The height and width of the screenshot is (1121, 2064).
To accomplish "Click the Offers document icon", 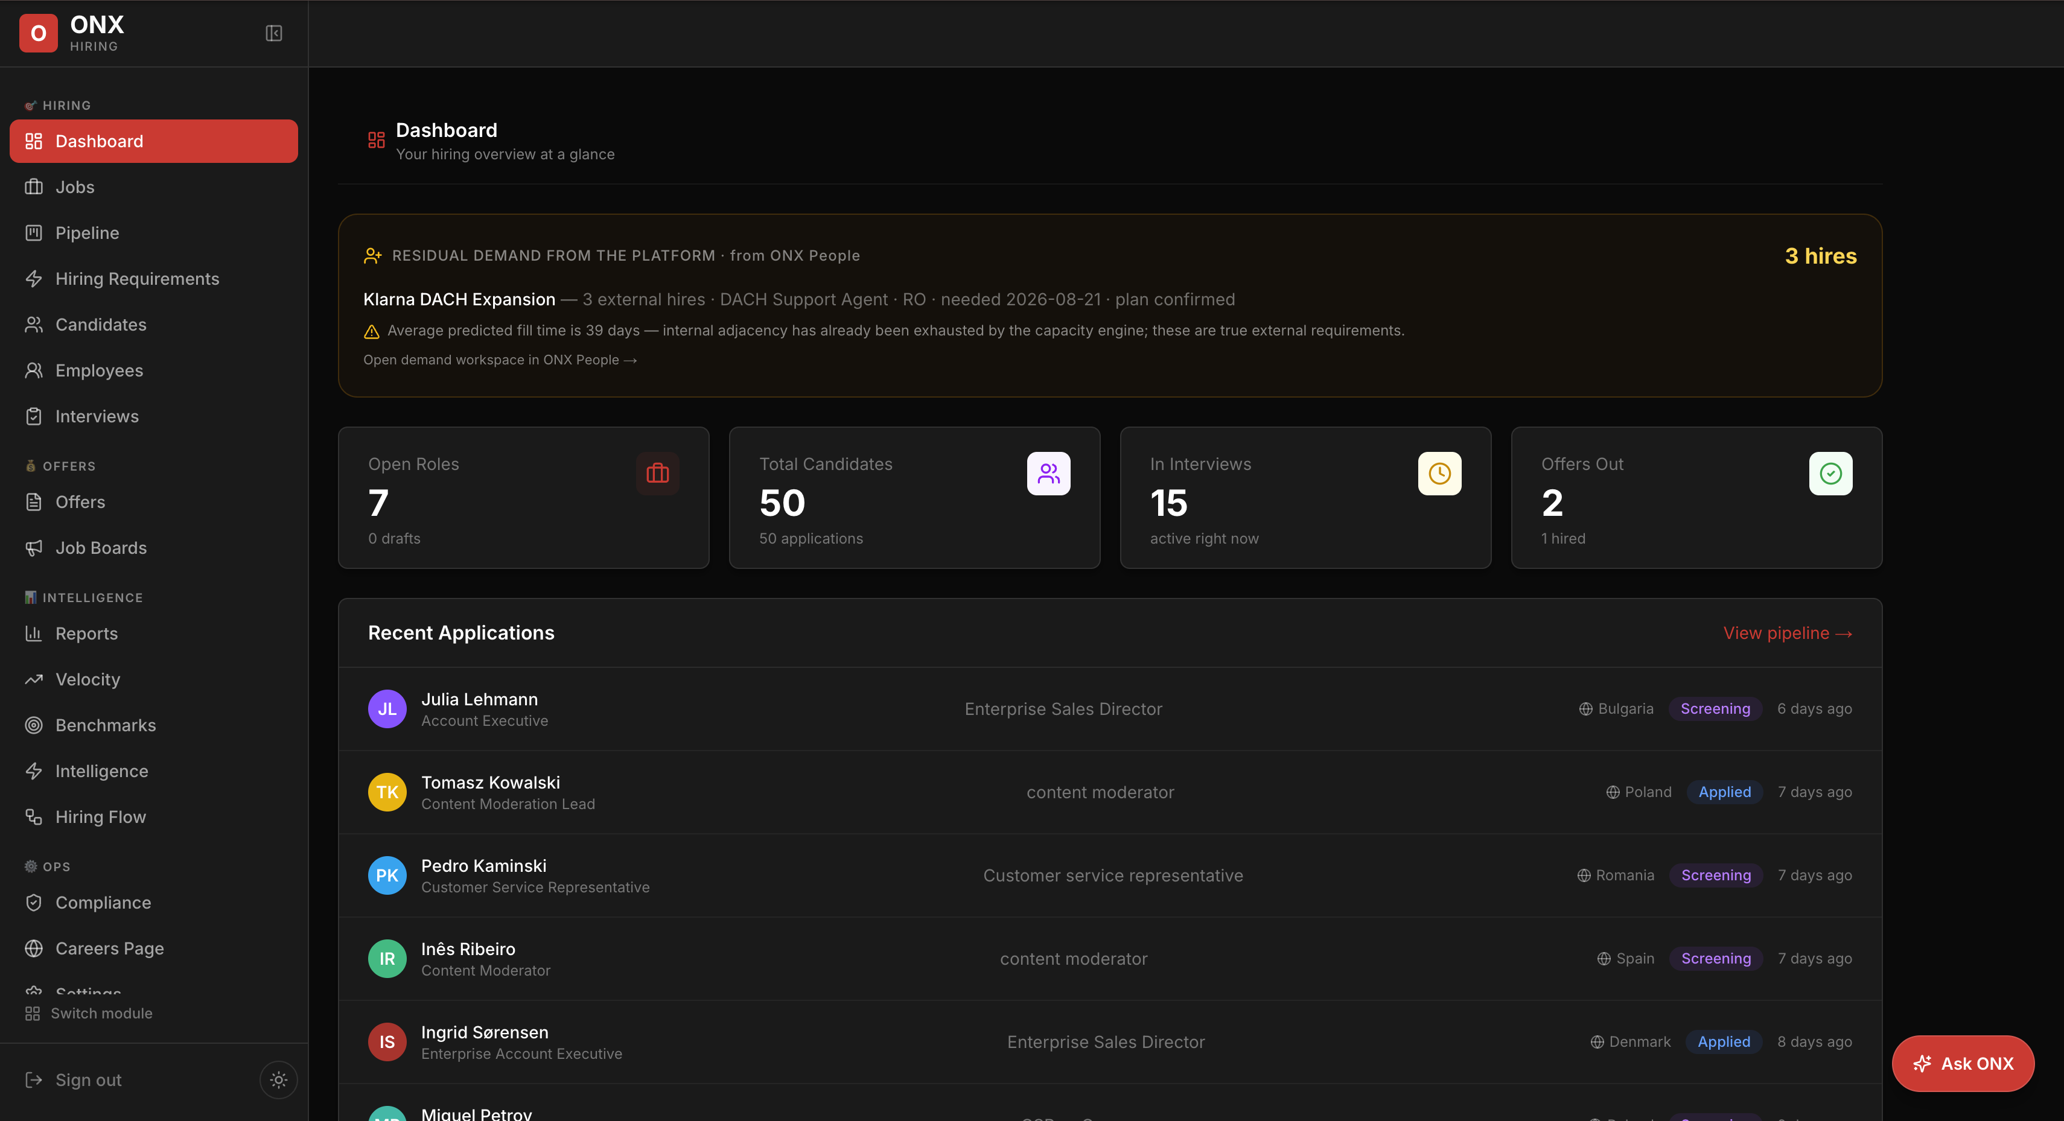I will 34,501.
